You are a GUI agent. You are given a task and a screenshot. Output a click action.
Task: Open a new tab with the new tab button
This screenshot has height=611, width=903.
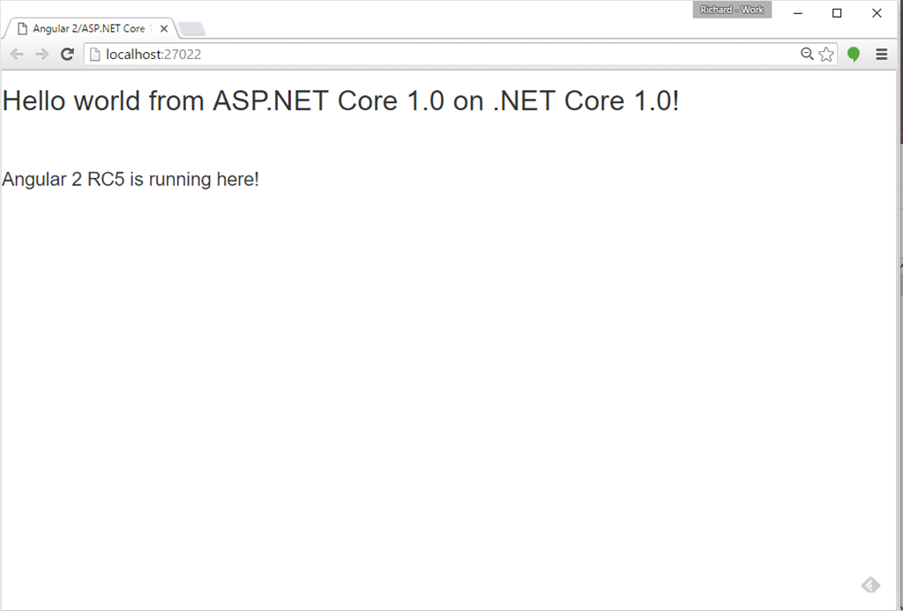pos(191,29)
